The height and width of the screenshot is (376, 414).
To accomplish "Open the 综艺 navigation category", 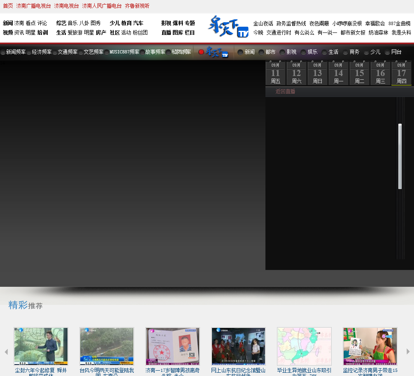I will click(61, 23).
